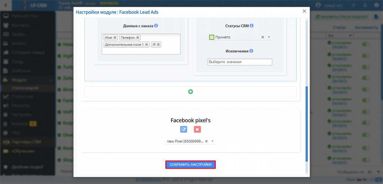Screen dimensions: 383x184
Task: Toggle activity switch in Turb… module row
Action: tap(366, 67)
